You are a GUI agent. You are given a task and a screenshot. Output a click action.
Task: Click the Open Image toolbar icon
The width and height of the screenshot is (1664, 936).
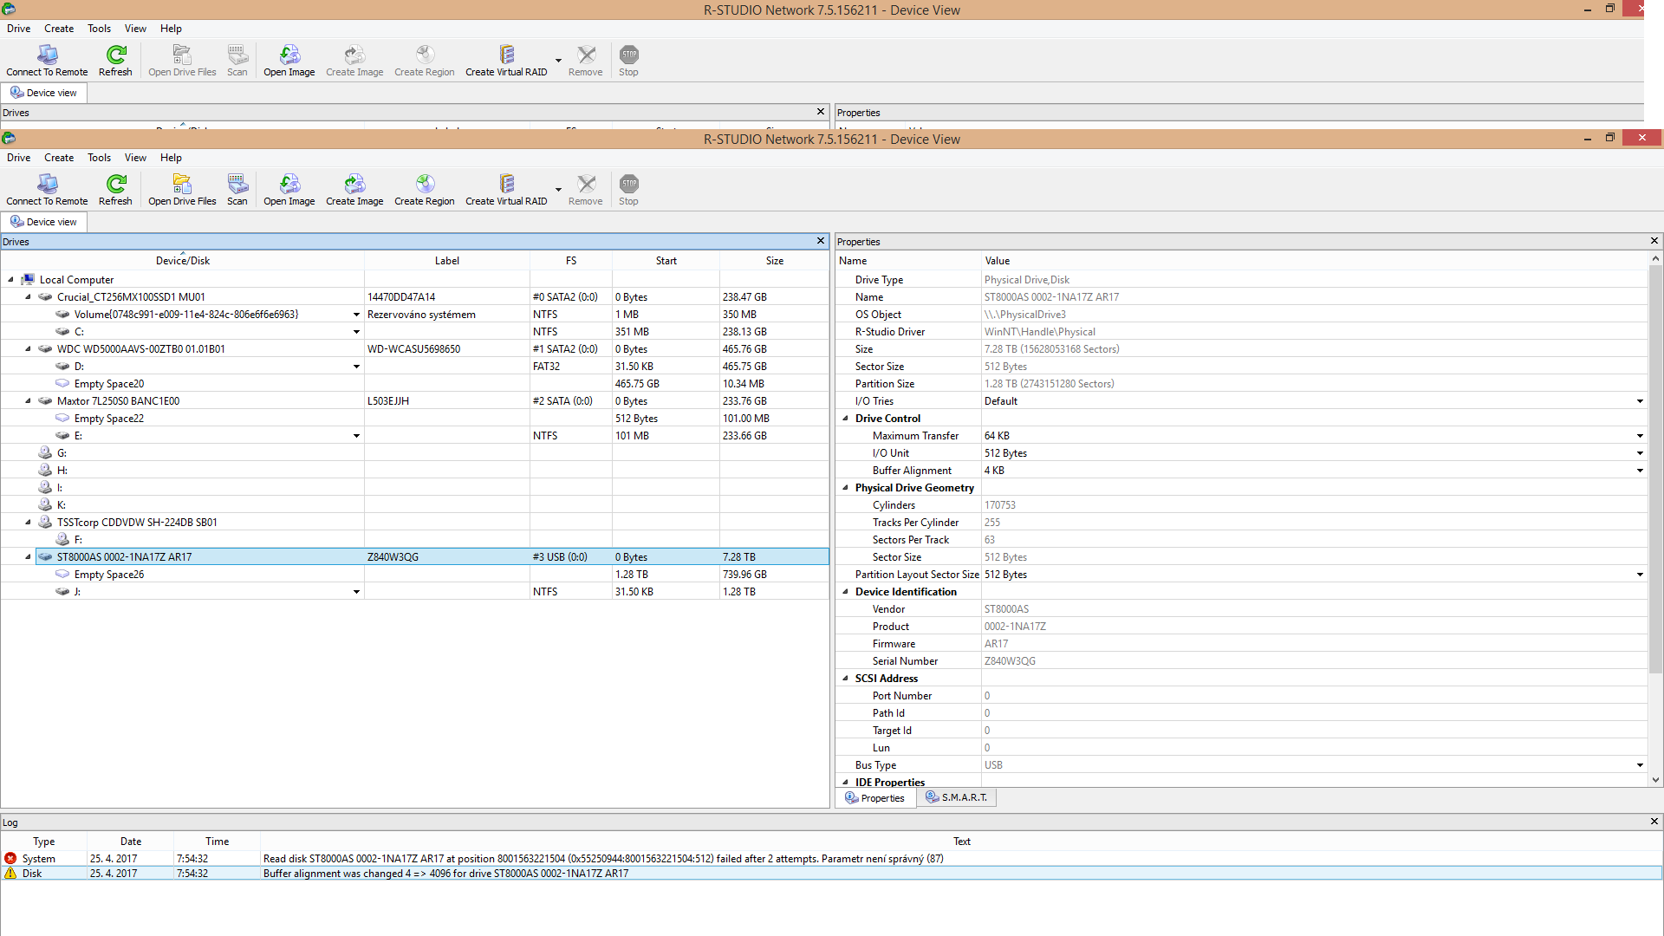[x=289, y=185]
